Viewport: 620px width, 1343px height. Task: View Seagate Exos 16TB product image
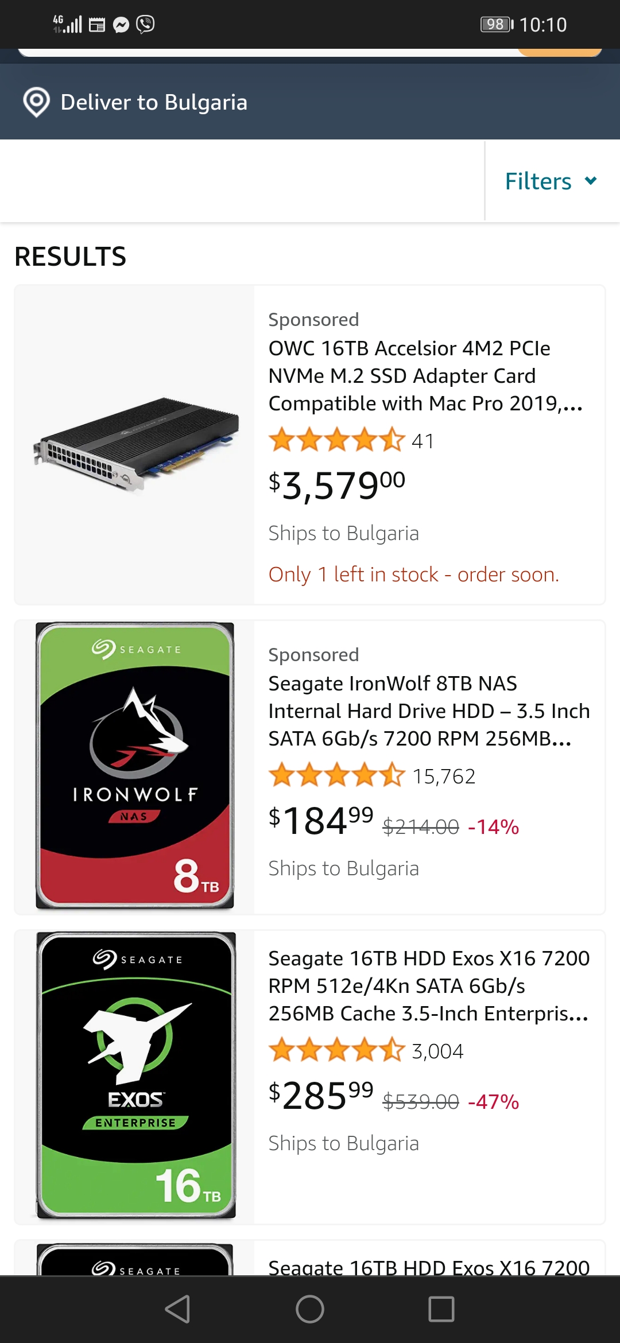(x=136, y=1075)
